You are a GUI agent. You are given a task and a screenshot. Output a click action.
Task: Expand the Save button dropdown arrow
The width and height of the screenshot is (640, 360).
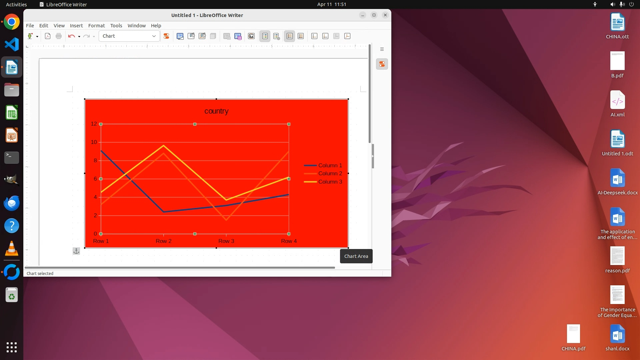(37, 36)
